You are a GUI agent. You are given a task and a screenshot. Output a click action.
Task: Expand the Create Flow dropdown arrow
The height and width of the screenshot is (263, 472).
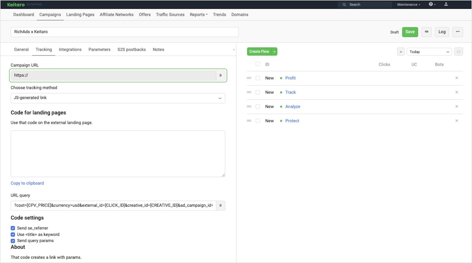click(x=274, y=52)
